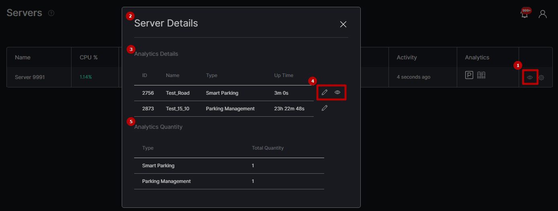558x211 pixels.
Task: Click the parking P analytics icon
Action: 469,75
